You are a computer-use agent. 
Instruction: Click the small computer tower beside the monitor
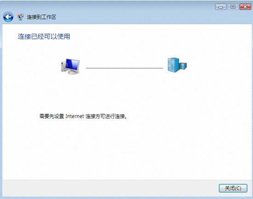(x=63, y=66)
